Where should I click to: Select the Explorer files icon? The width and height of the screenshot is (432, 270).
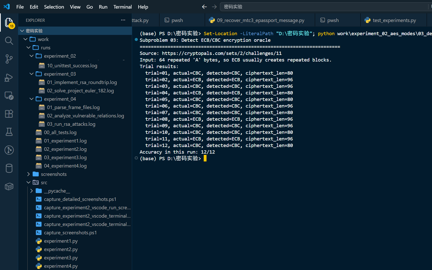coord(9,23)
